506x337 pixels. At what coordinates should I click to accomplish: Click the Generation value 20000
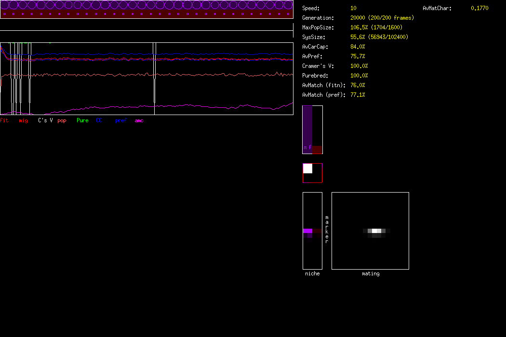pos(358,18)
